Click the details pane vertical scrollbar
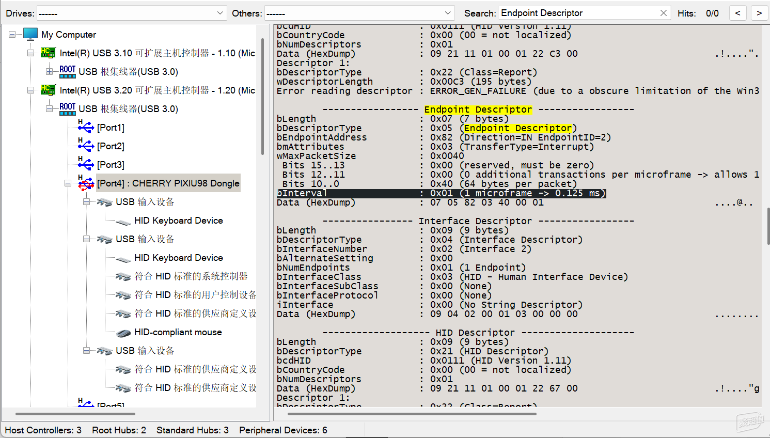 (768, 226)
